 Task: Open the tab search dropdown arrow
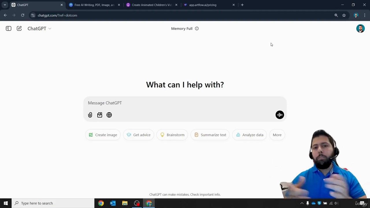(5, 5)
